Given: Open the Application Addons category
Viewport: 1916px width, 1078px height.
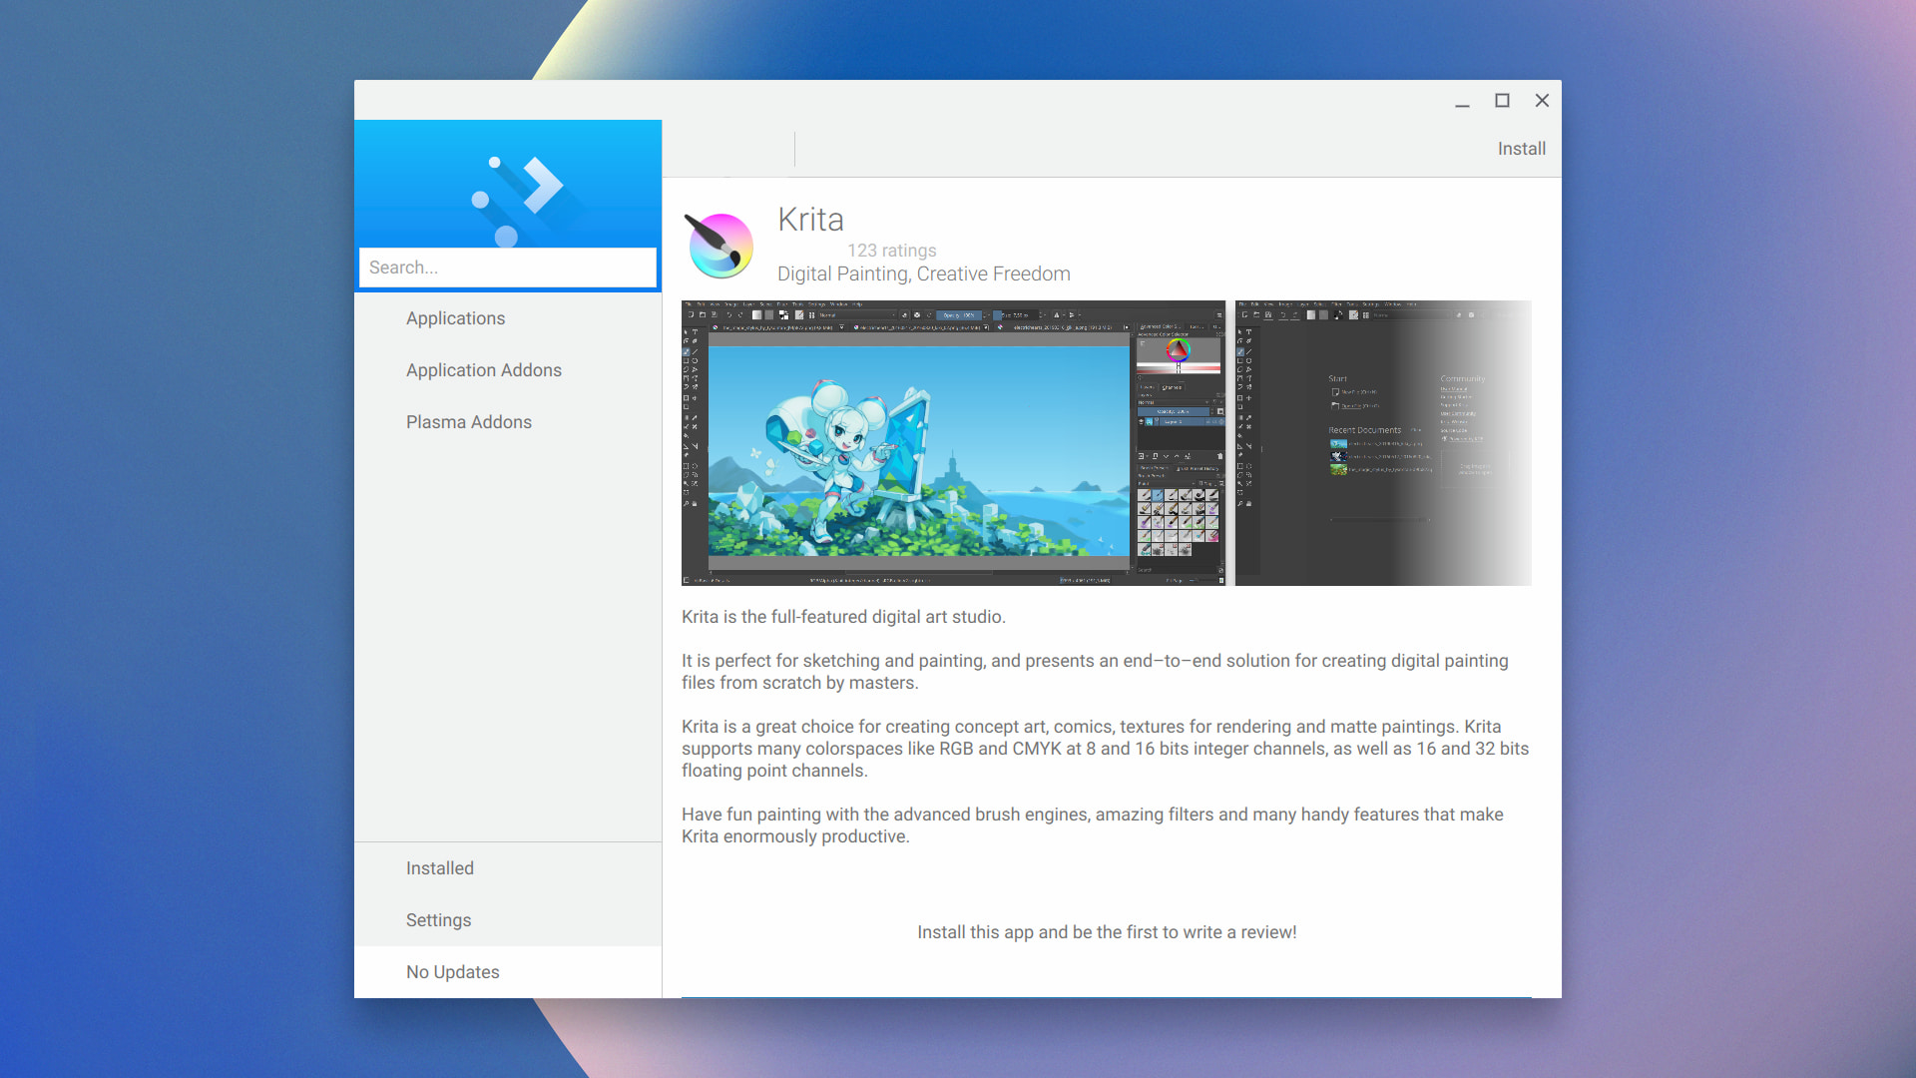Looking at the screenshot, I should click(x=483, y=369).
